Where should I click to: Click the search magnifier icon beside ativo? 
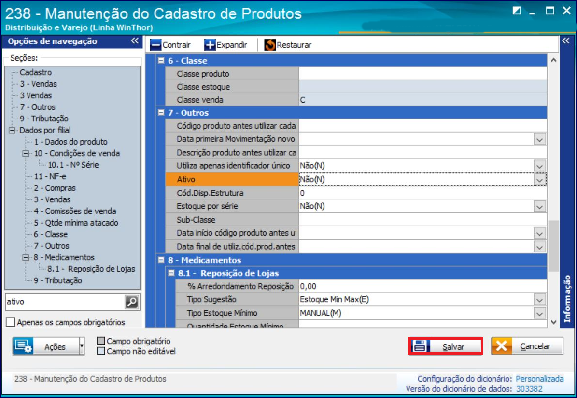click(132, 302)
